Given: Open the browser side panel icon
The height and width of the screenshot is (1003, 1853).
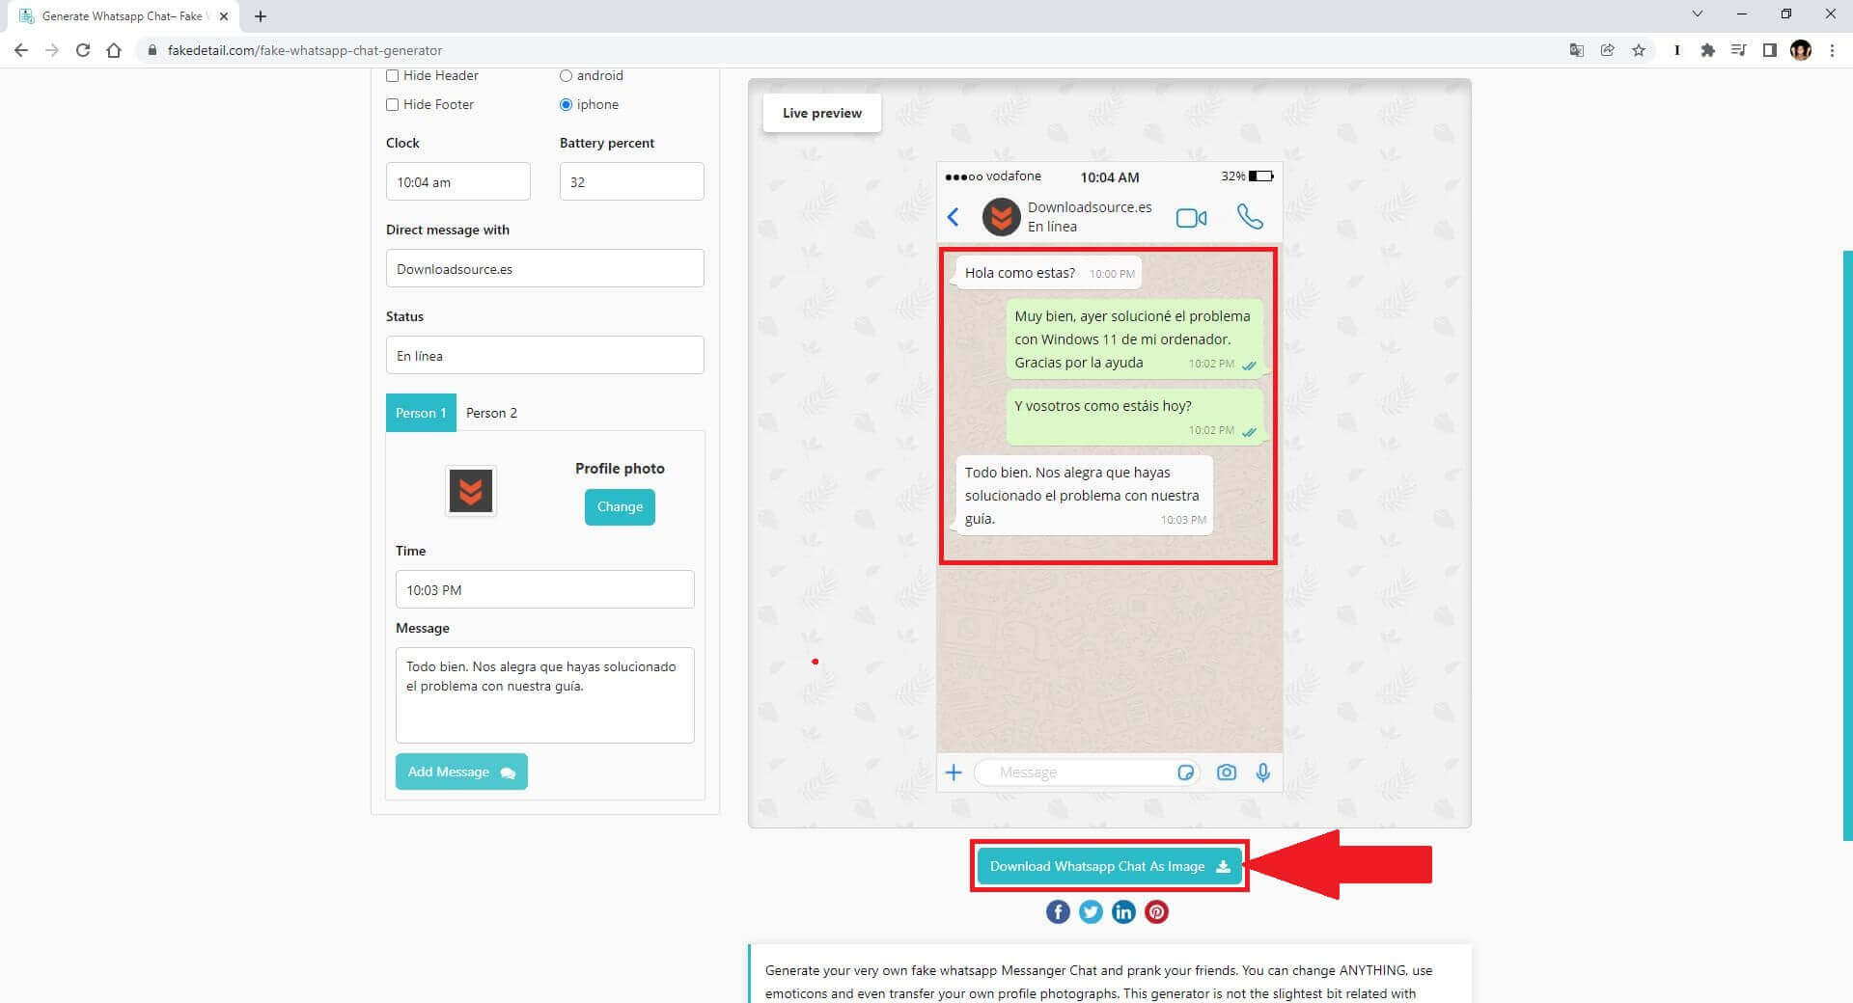Looking at the screenshot, I should (x=1769, y=50).
